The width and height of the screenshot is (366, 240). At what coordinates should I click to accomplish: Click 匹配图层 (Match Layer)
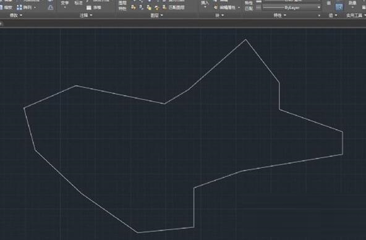pos(174,7)
